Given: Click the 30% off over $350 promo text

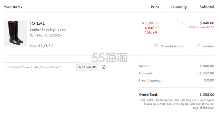Looking at the screenshot, I should tap(201, 27).
